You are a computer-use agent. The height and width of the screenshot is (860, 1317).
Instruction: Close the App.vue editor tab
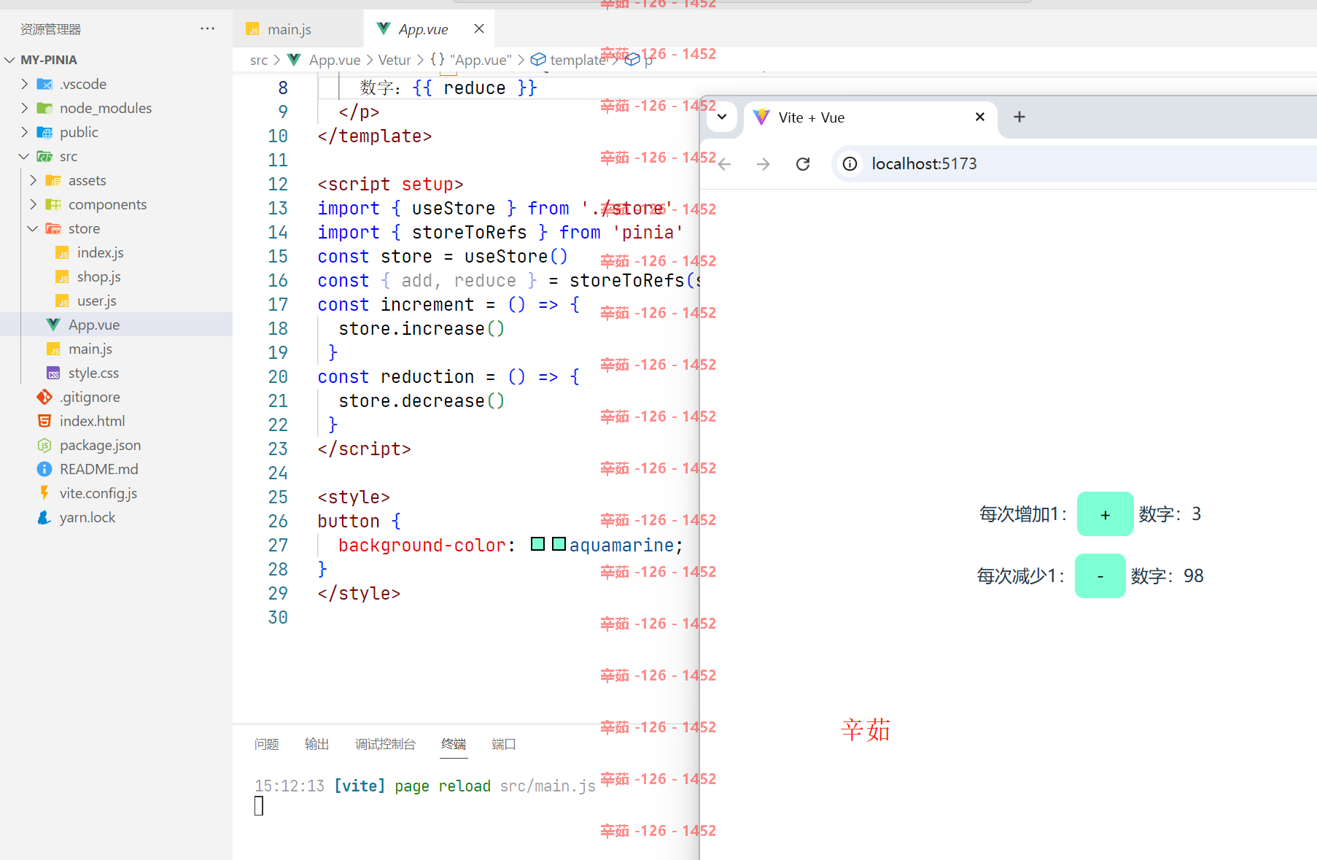click(x=479, y=28)
